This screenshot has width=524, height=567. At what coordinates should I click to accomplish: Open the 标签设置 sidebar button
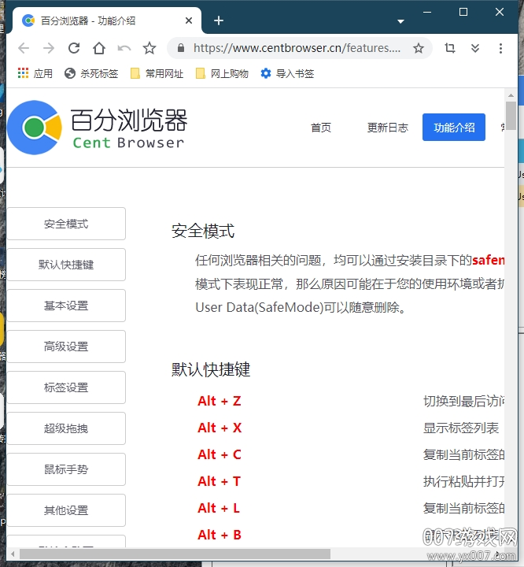click(66, 387)
